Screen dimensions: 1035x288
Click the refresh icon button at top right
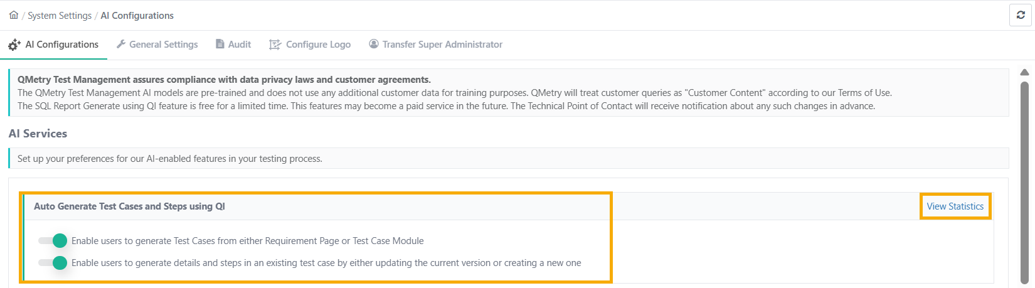coord(1021,15)
